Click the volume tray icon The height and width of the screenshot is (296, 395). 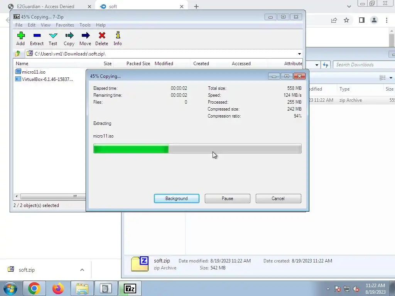pyautogui.click(x=356, y=289)
